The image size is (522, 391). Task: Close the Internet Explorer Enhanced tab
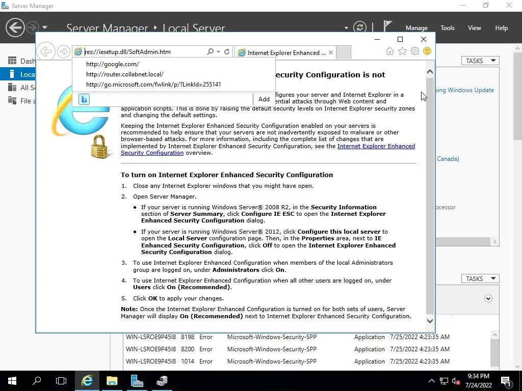click(330, 52)
